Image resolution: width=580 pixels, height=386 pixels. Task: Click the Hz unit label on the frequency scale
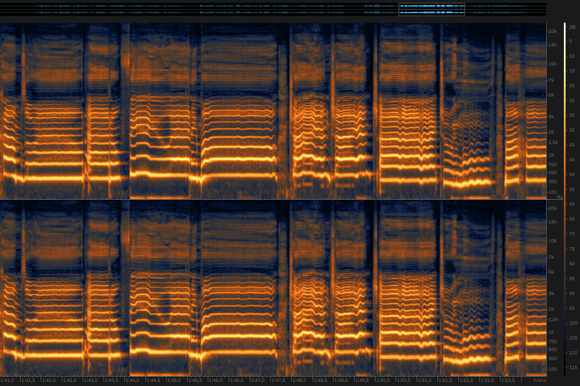pos(560,197)
